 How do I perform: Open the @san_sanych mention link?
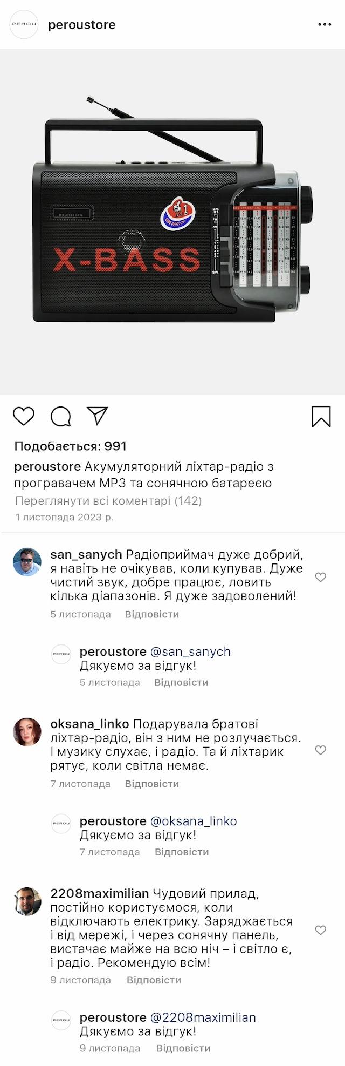(x=190, y=651)
